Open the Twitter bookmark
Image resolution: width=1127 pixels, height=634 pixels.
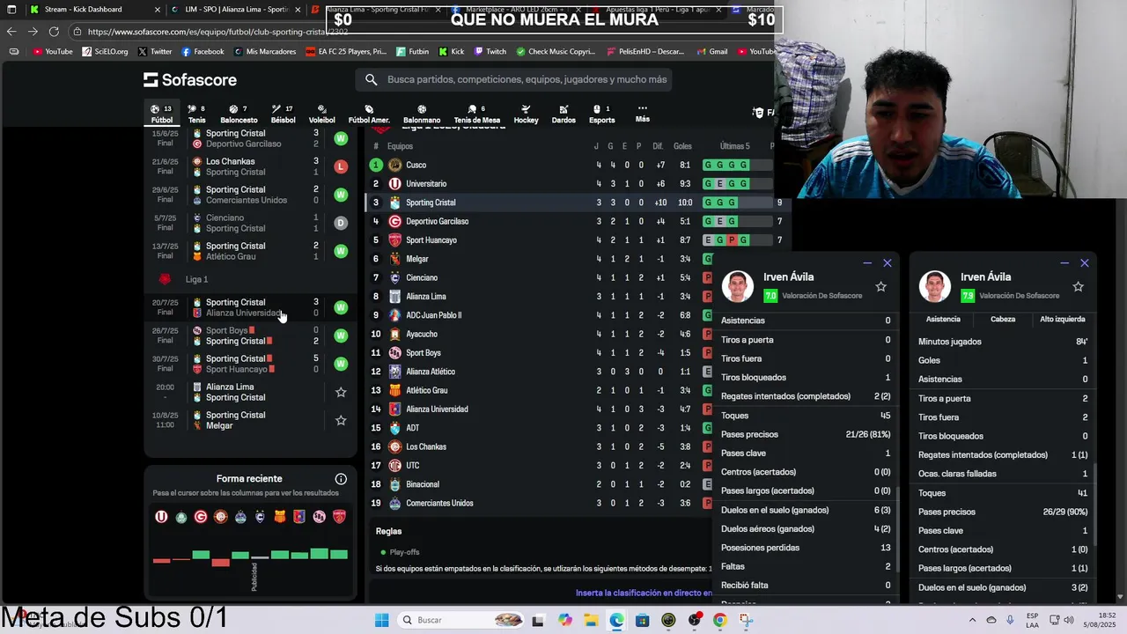[x=154, y=52]
